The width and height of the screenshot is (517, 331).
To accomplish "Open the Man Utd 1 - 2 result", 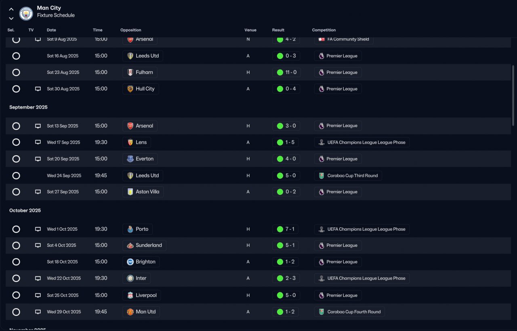I will [x=286, y=312].
